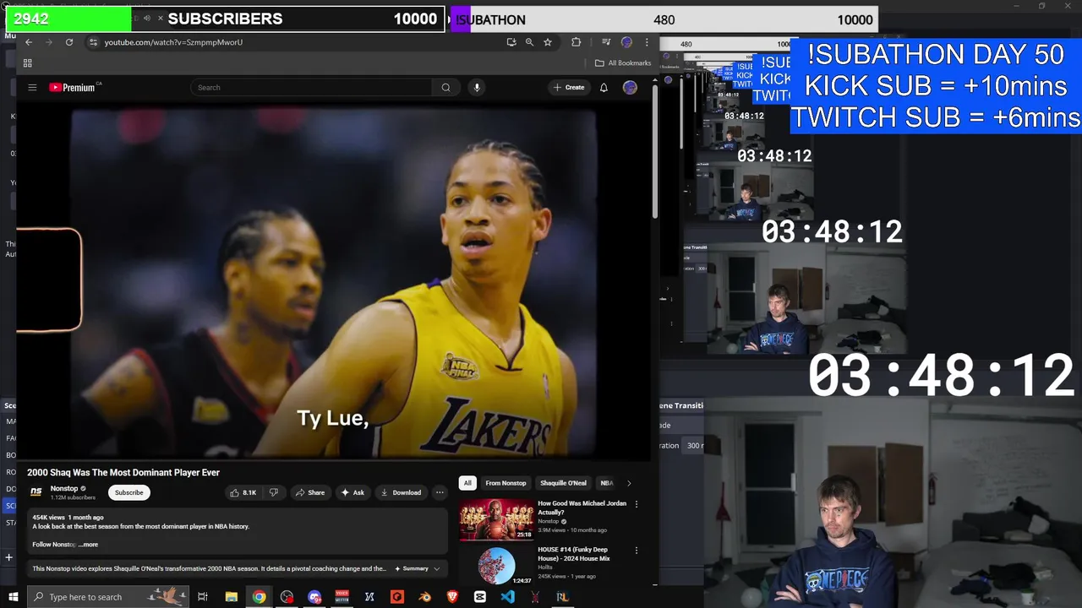Image resolution: width=1082 pixels, height=608 pixels.
Task: Focus the YouTube search box
Action: [x=313, y=88]
